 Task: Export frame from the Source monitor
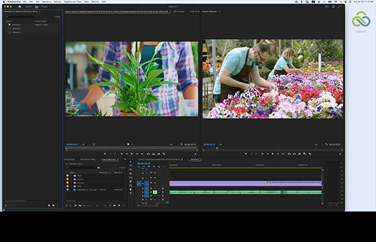click(159, 154)
